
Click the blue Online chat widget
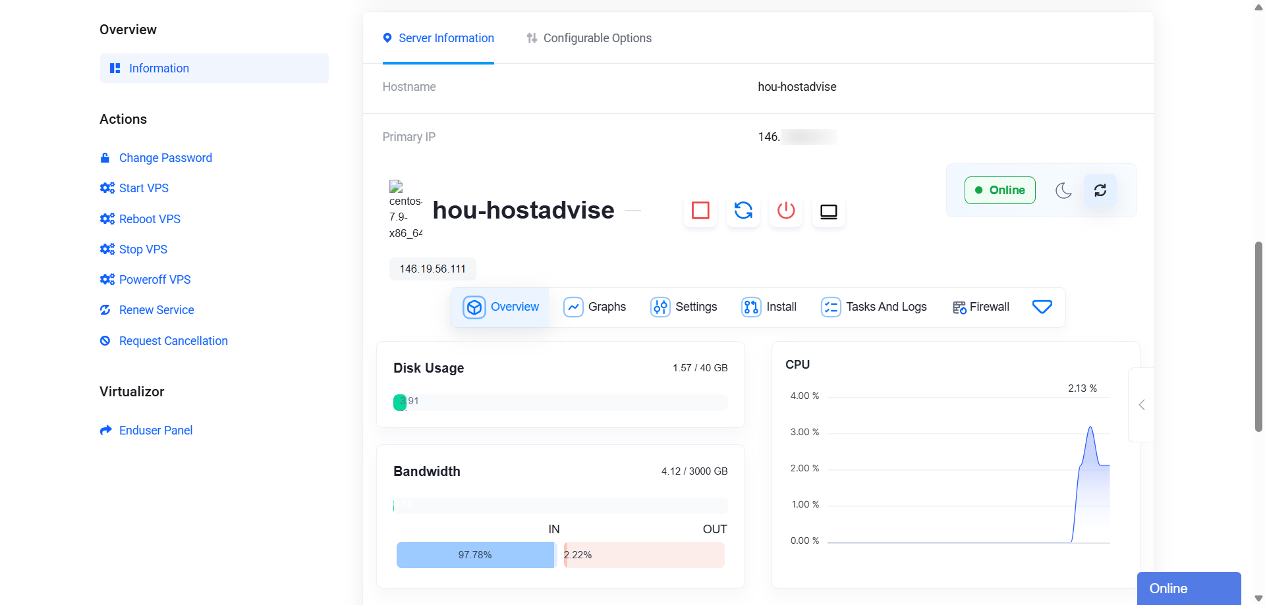(1189, 589)
